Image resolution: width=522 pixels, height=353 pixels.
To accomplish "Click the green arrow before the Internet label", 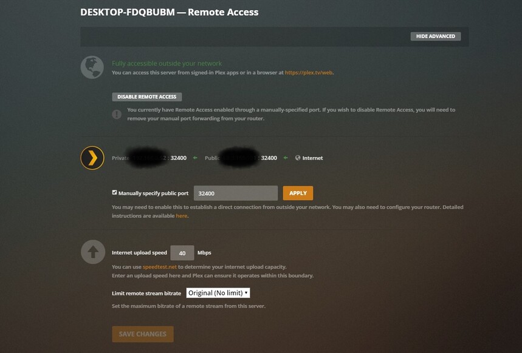I will point(286,158).
